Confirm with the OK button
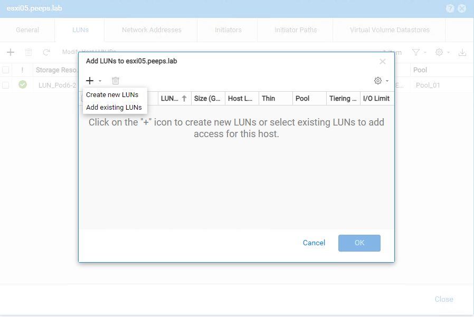This screenshot has height=317, width=474. click(x=359, y=243)
